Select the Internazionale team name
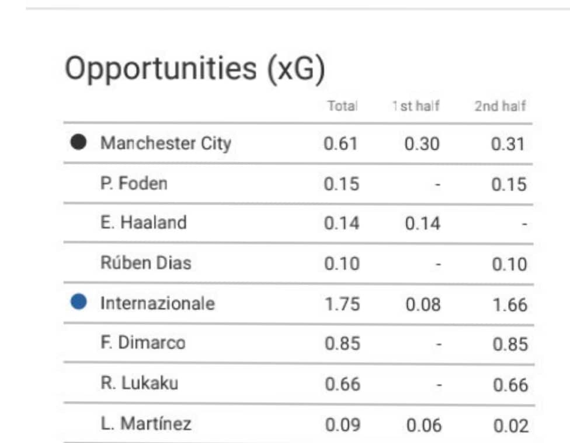 click(x=158, y=303)
